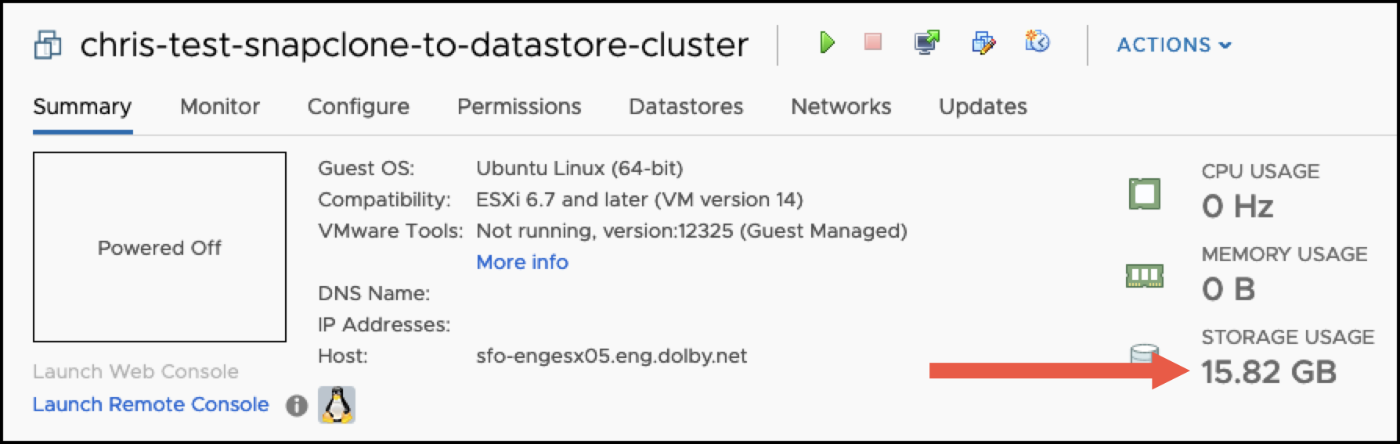Click the memory usage RAM icon

[1144, 276]
